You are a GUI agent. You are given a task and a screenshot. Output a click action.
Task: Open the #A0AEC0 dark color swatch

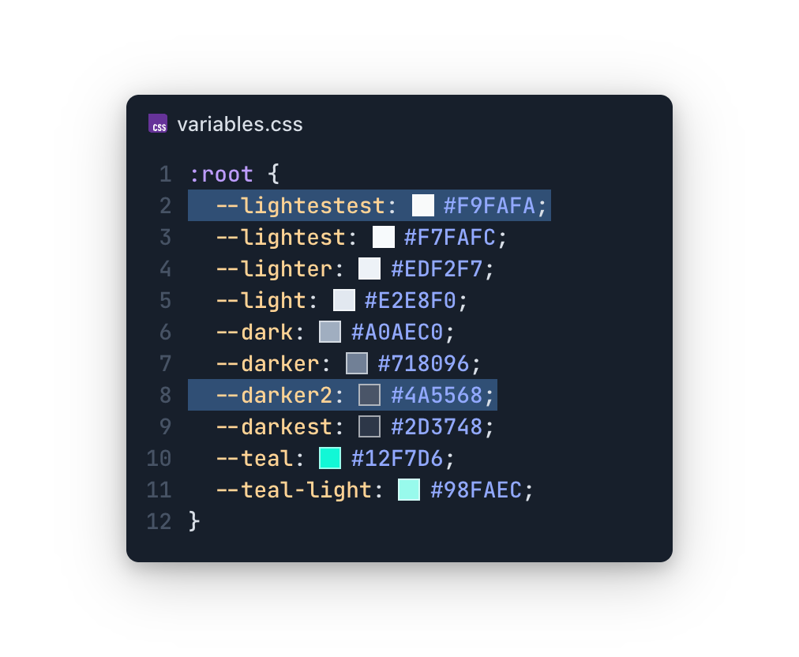point(330,332)
